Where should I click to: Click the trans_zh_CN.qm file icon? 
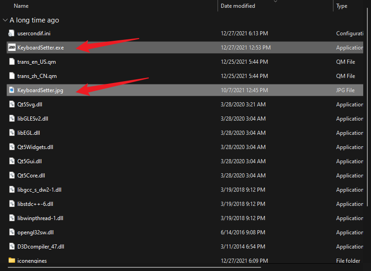click(11, 76)
